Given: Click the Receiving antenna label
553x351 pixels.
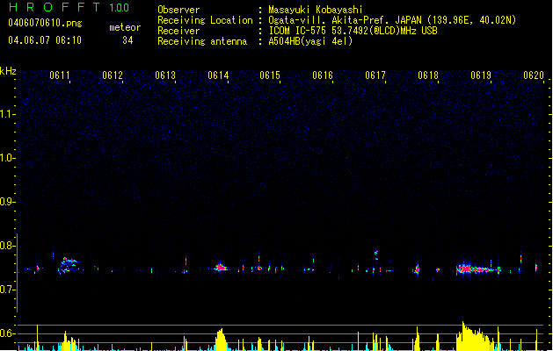Looking at the screenshot, I should tap(202, 41).
